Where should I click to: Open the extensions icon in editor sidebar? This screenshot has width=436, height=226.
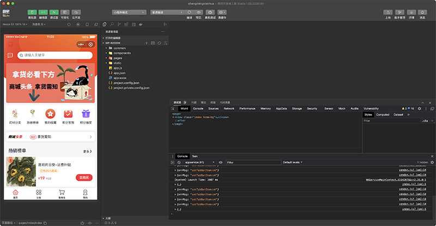(x=126, y=24)
